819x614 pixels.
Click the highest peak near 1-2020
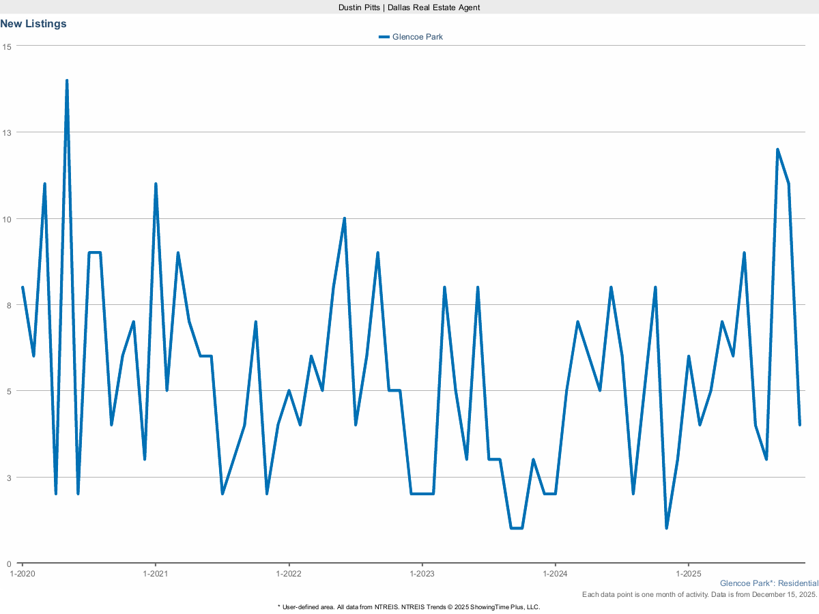66,80
